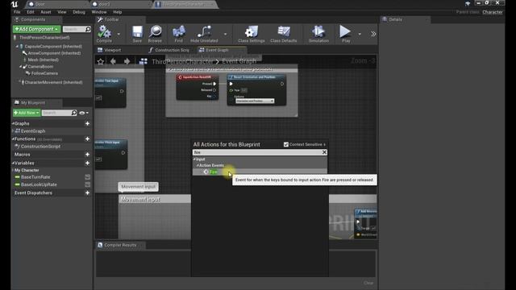Screen dimensions: 516x290
Task: Open the Compile options dropdown arrow
Action: [119, 34]
